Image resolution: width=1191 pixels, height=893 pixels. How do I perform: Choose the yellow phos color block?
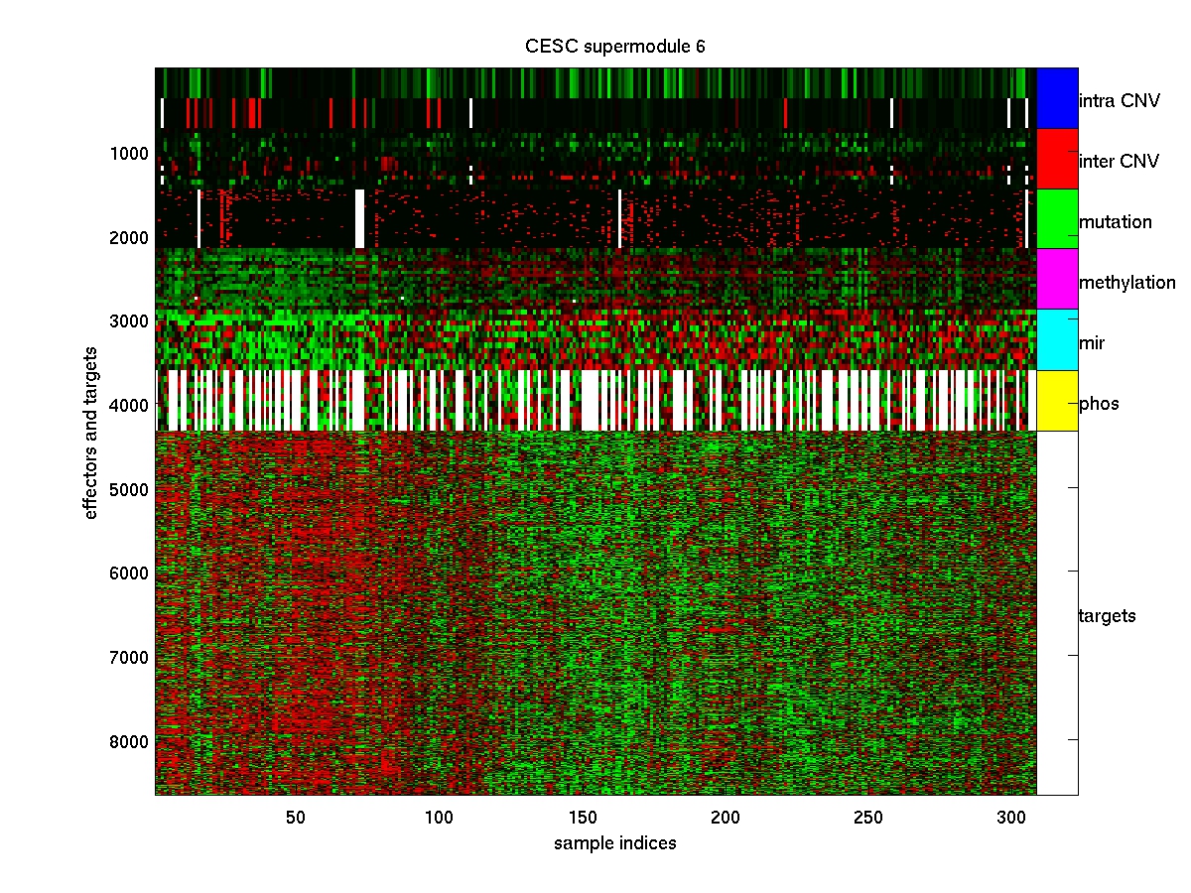(x=1057, y=401)
